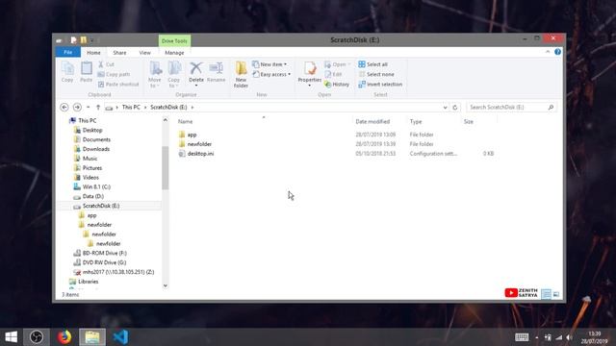The height and width of the screenshot is (346, 616).
Task: Select Libraries in navigation pane
Action: [x=88, y=282]
